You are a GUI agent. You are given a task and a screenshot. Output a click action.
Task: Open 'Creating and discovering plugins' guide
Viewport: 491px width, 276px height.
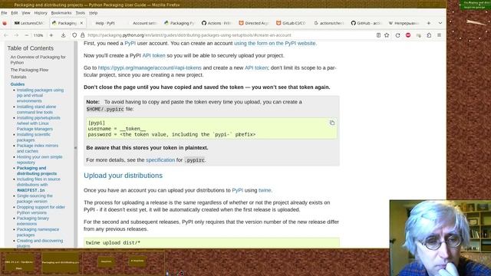click(40, 243)
